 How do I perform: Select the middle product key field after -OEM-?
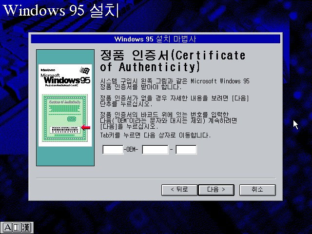tap(155, 150)
